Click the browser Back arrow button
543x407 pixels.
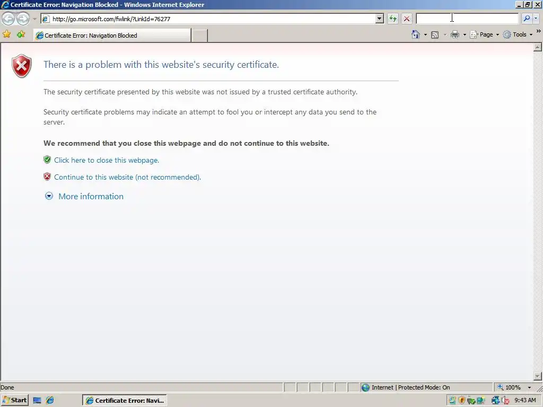tap(8, 19)
